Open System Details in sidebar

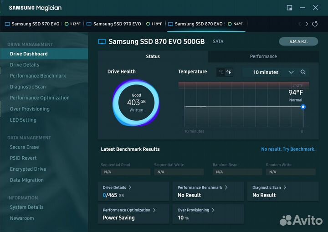[27, 207]
